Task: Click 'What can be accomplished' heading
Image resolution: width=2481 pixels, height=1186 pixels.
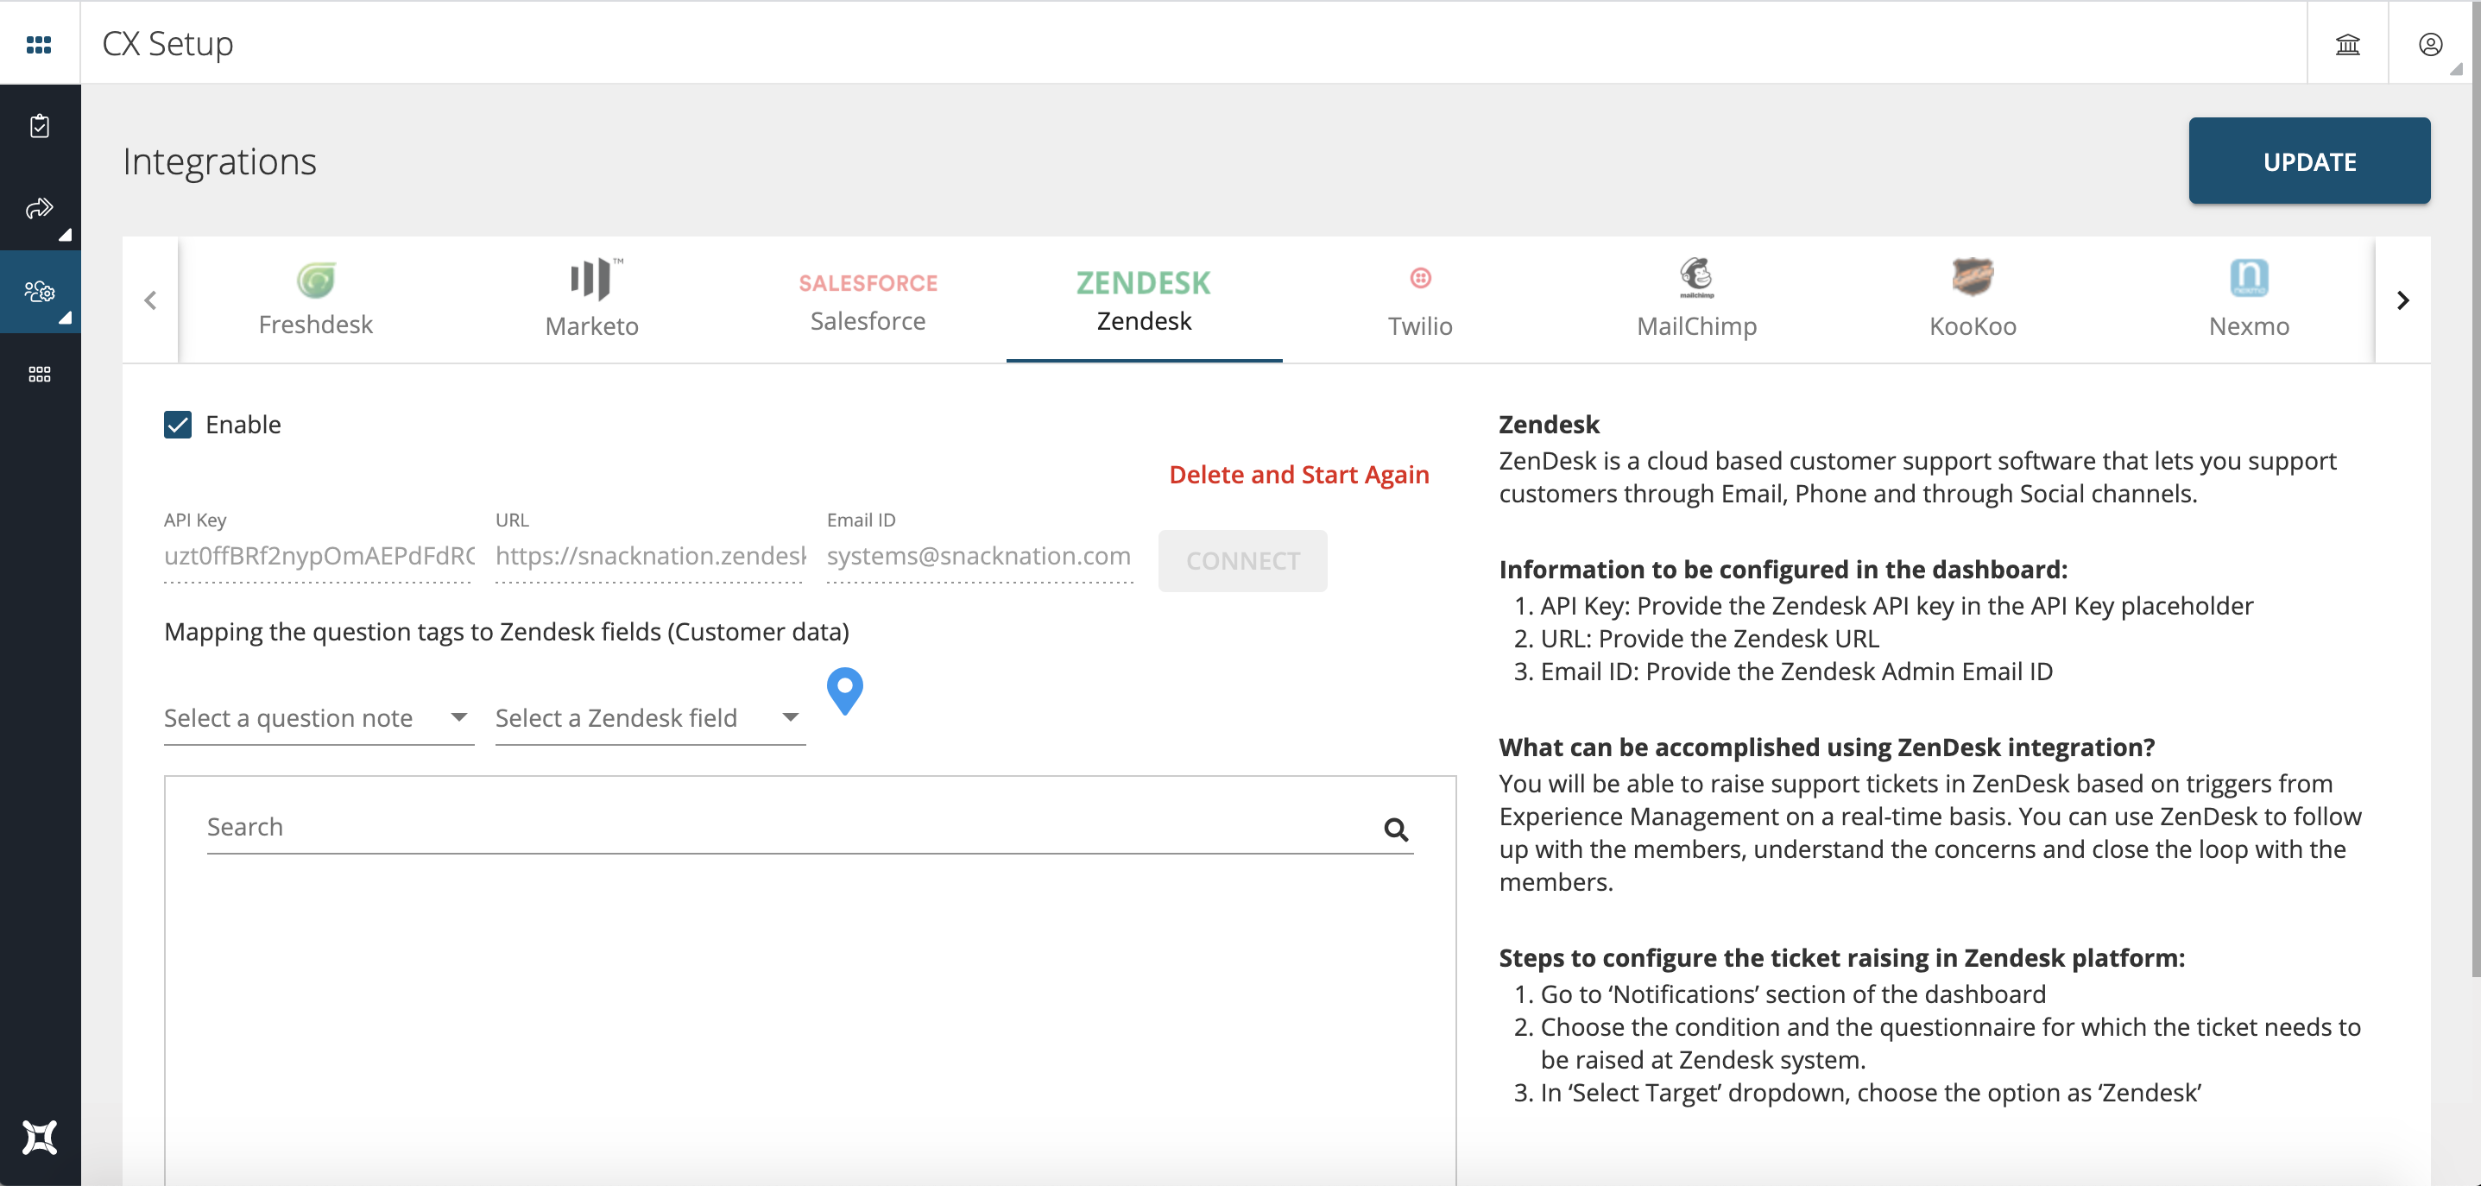Action: click(1826, 747)
